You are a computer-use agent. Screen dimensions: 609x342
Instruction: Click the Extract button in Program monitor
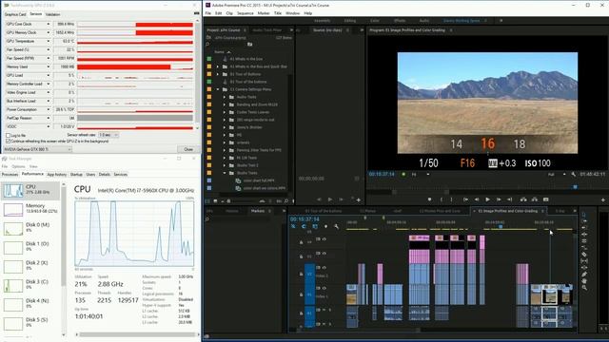pos(535,199)
